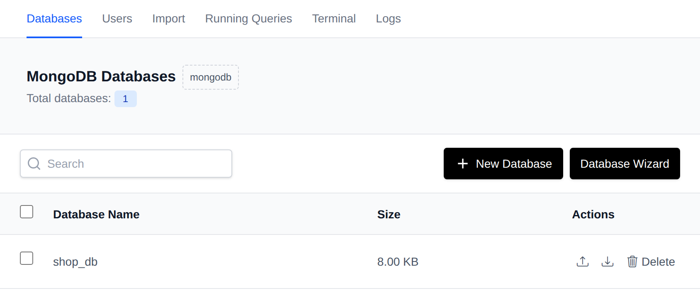Open the Running Queries tab
The image size is (700, 308).
(x=248, y=19)
